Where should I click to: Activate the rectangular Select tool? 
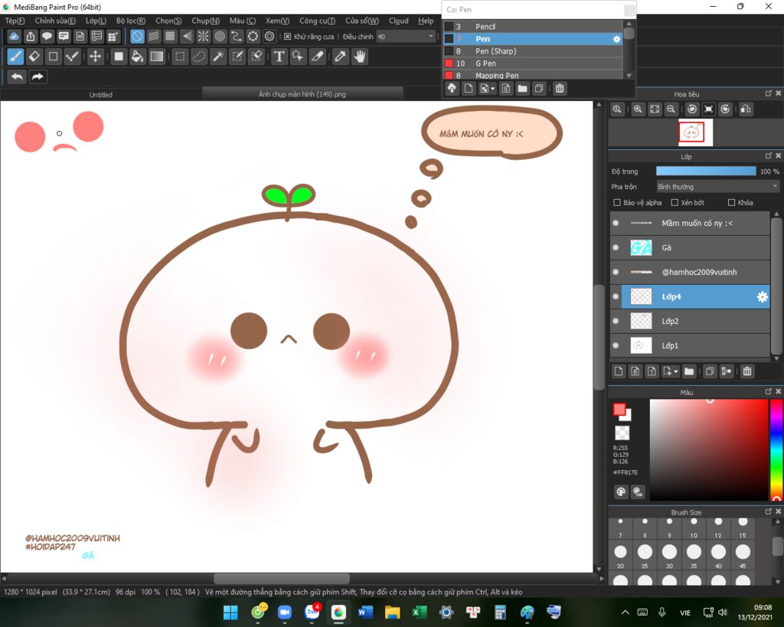(180, 57)
